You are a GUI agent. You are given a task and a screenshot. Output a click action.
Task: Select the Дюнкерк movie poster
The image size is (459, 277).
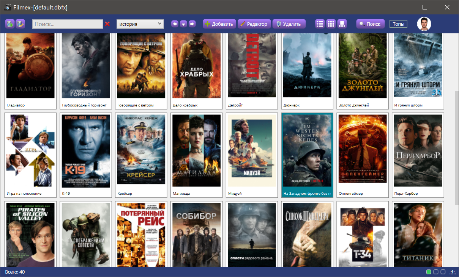(x=308, y=66)
